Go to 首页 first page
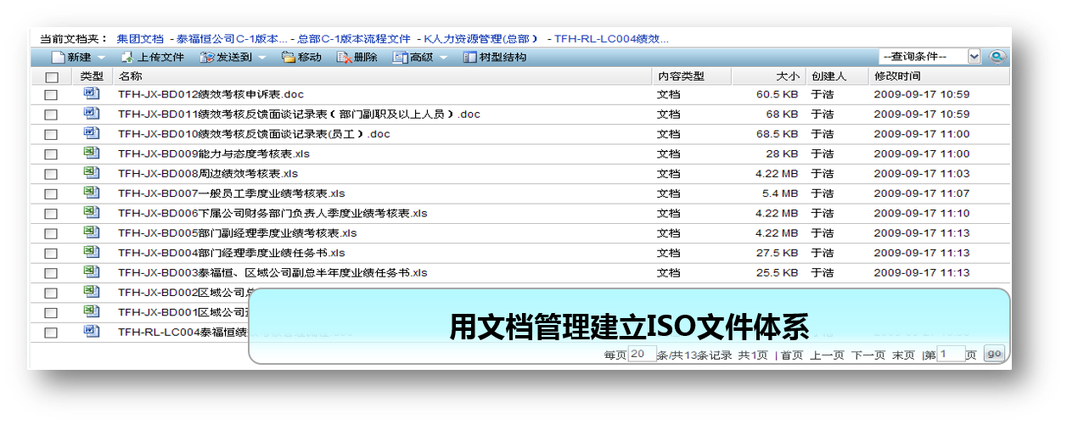The width and height of the screenshot is (1067, 425). [791, 355]
